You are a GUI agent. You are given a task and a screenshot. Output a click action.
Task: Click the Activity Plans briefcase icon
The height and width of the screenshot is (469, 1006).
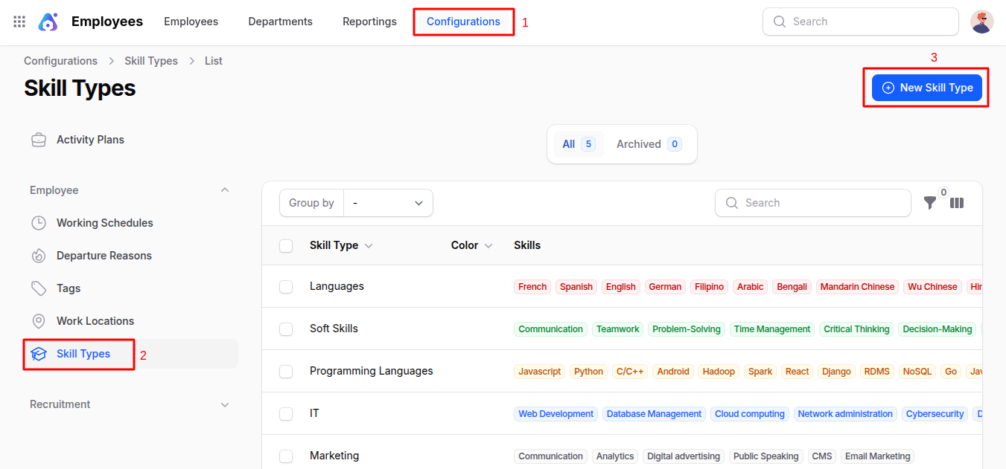(39, 140)
